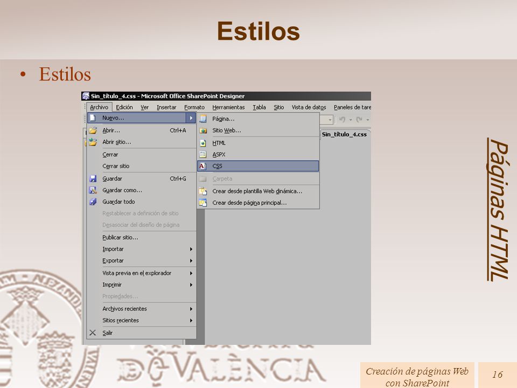Open the Sitio menu

coord(278,107)
